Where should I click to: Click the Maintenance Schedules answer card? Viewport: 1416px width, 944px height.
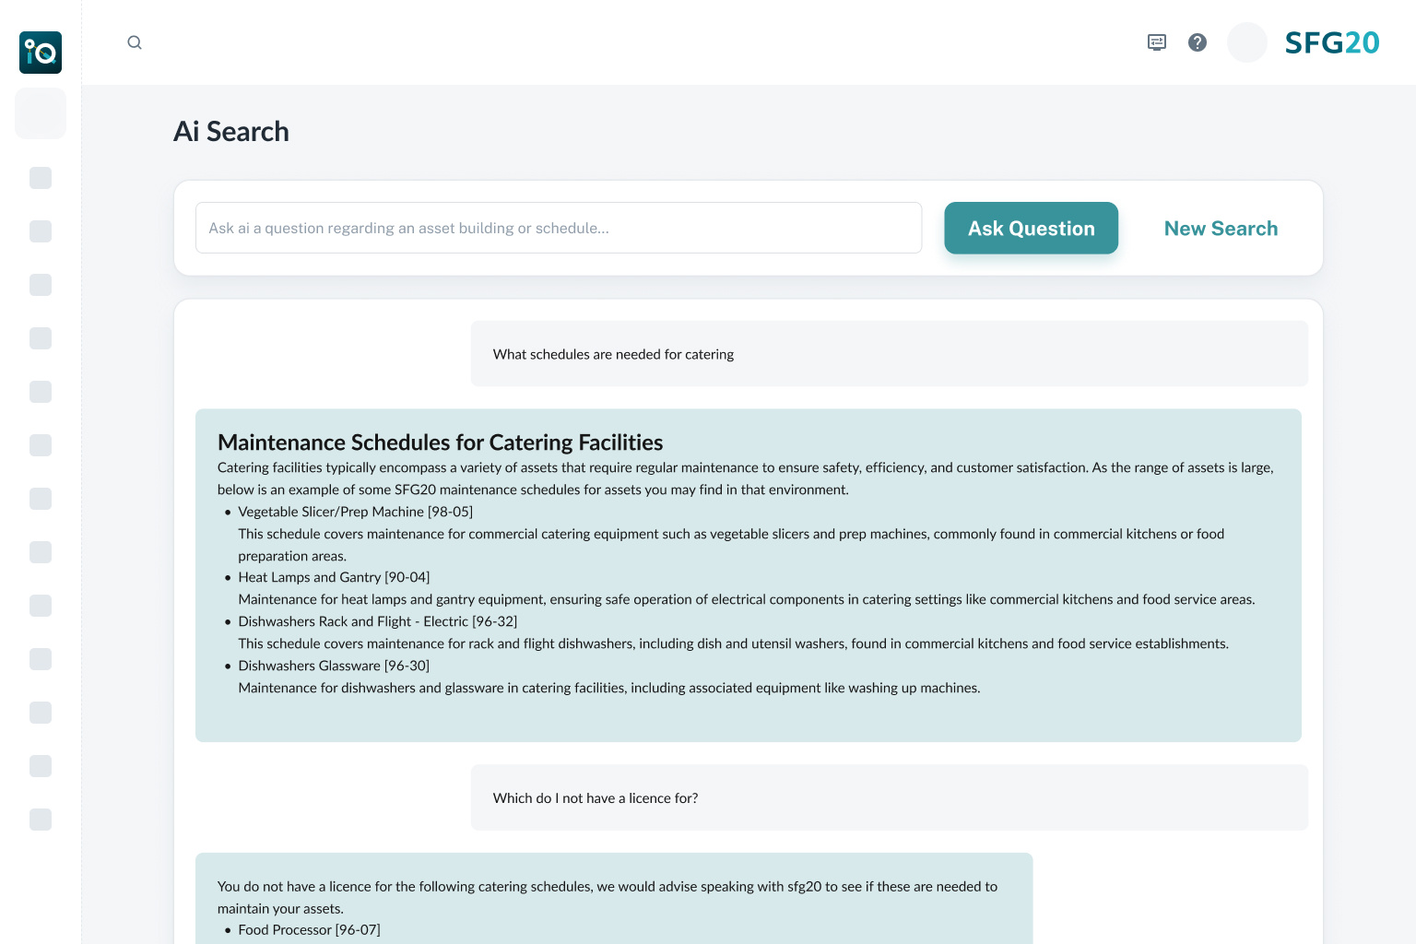(748, 573)
